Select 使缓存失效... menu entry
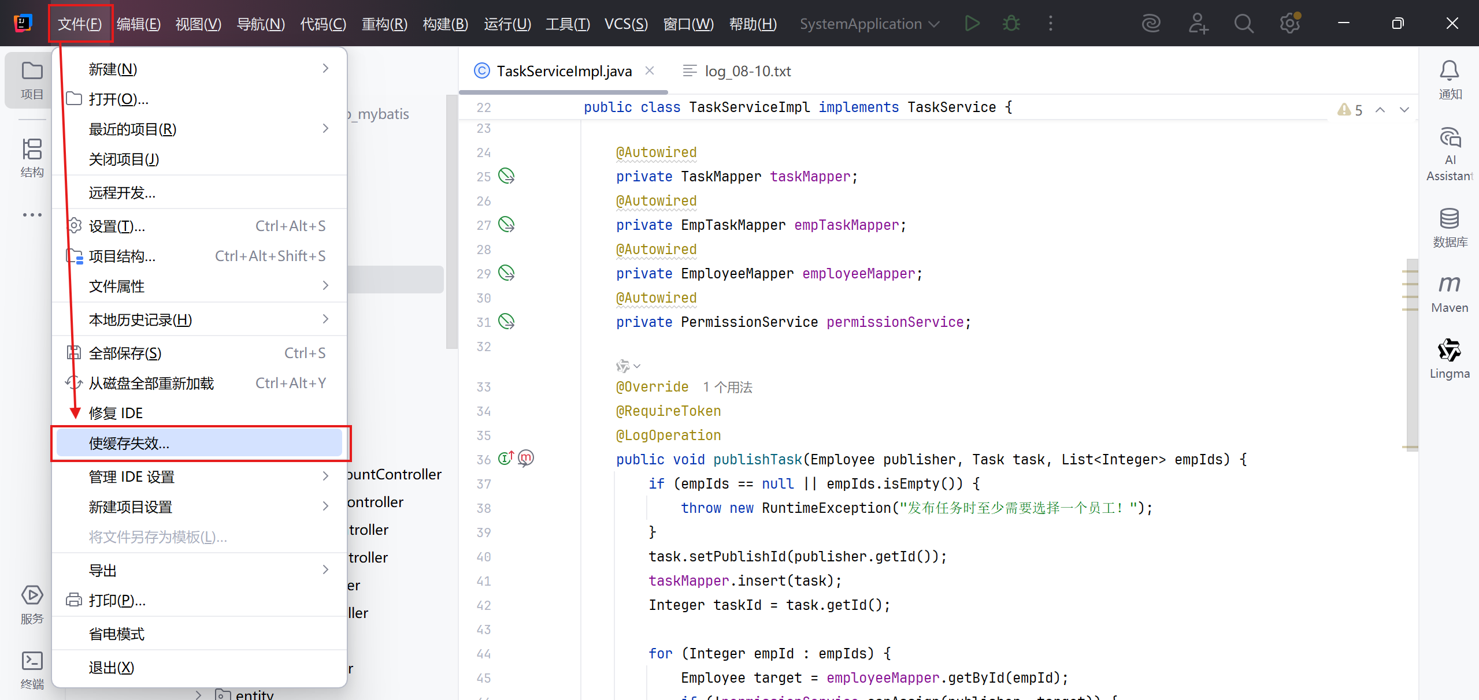Screen dimensions: 1479x700 pyautogui.click(x=199, y=443)
